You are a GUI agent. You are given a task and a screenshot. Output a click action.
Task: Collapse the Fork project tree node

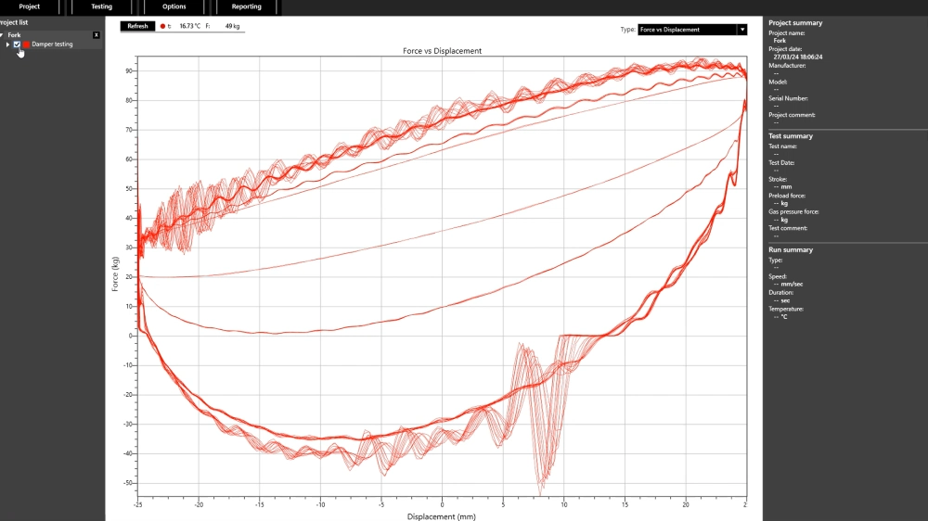click(x=2, y=35)
